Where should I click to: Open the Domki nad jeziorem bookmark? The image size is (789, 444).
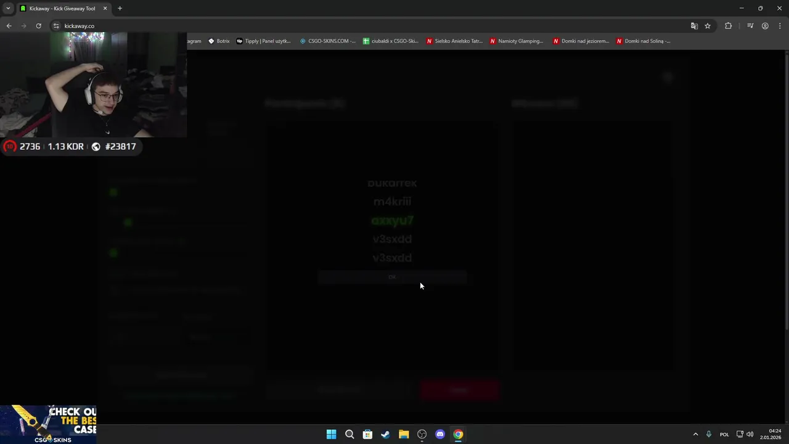click(581, 41)
